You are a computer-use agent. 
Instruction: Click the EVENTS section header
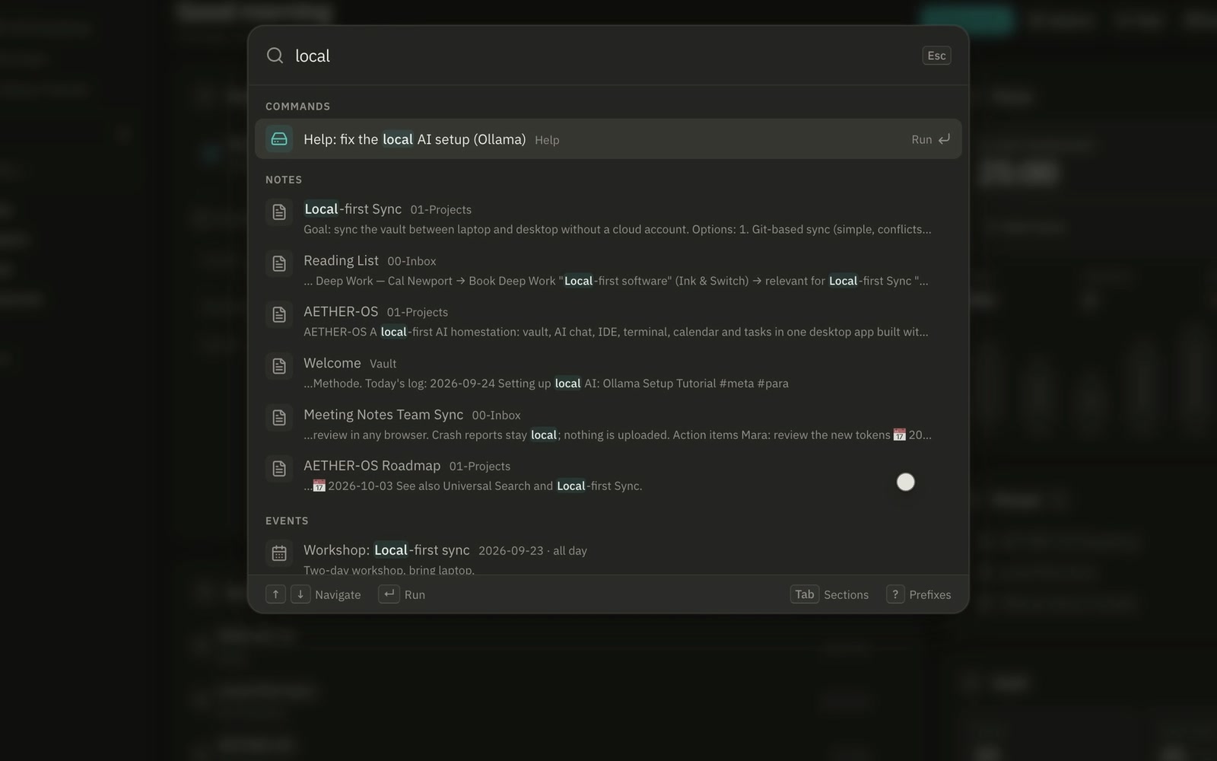tap(287, 521)
